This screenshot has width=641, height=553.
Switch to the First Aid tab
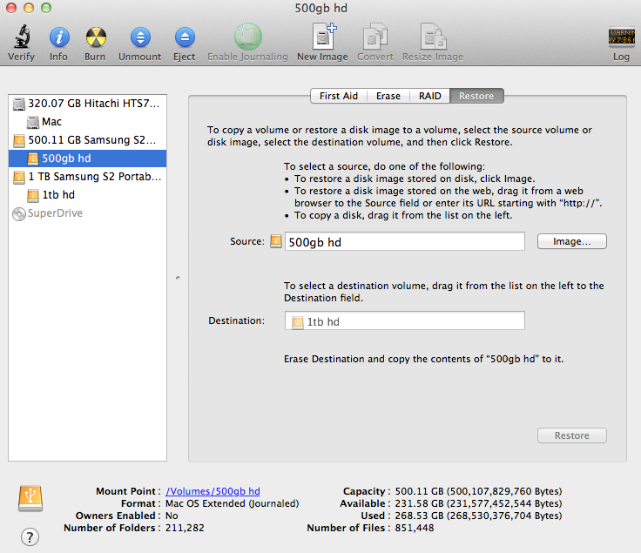[339, 96]
